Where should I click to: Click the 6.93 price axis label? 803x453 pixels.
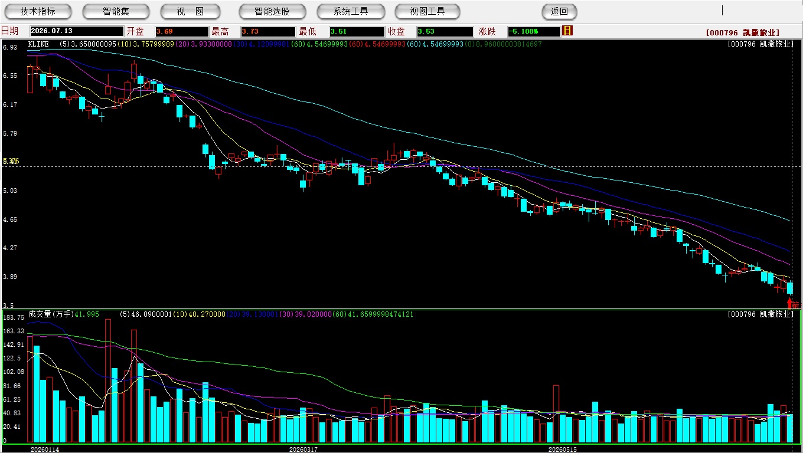10,47
